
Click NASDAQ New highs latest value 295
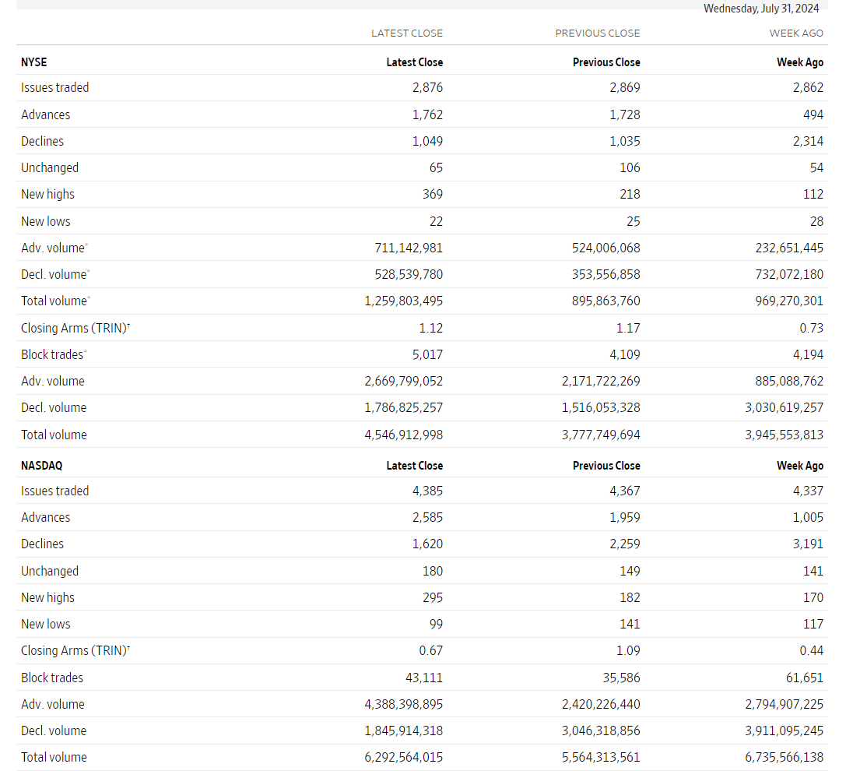[x=433, y=598]
